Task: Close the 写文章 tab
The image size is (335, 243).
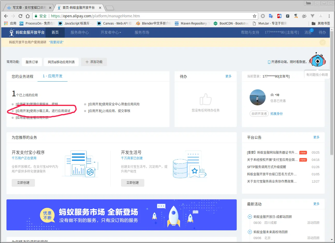Action: point(50,8)
